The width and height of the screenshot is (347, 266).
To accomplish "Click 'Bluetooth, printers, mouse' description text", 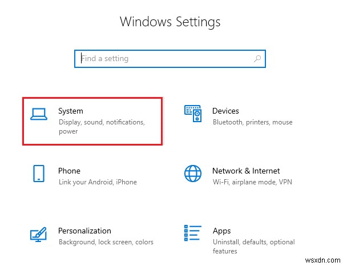I will point(252,122).
